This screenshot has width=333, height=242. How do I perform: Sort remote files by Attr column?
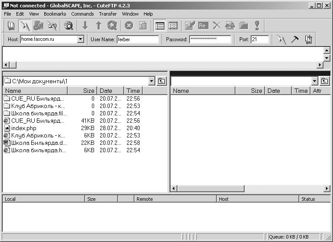[x=320, y=91]
